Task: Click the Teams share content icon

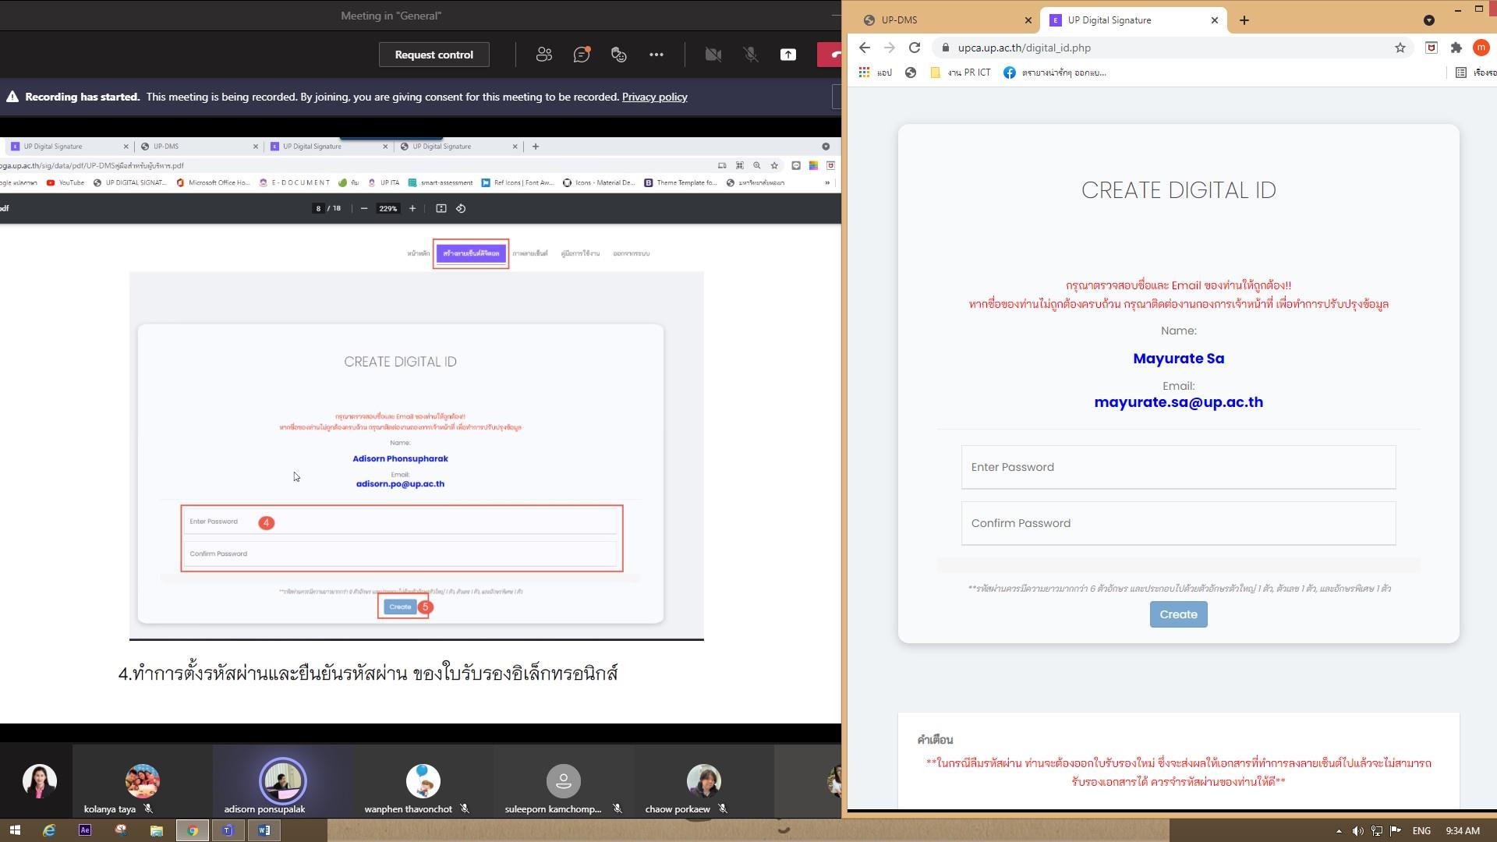Action: pos(788,55)
